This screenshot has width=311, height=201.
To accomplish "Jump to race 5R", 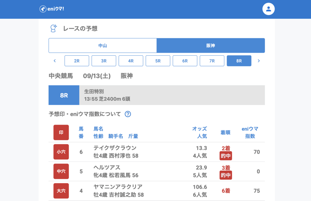I will [158, 61].
